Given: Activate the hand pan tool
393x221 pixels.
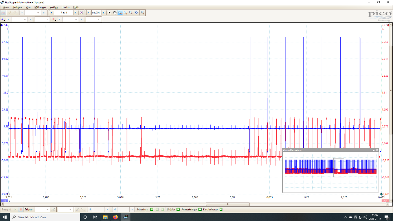Looking at the screenshot, I should pos(115,13).
